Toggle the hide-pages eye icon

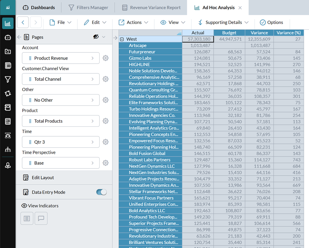96,37
